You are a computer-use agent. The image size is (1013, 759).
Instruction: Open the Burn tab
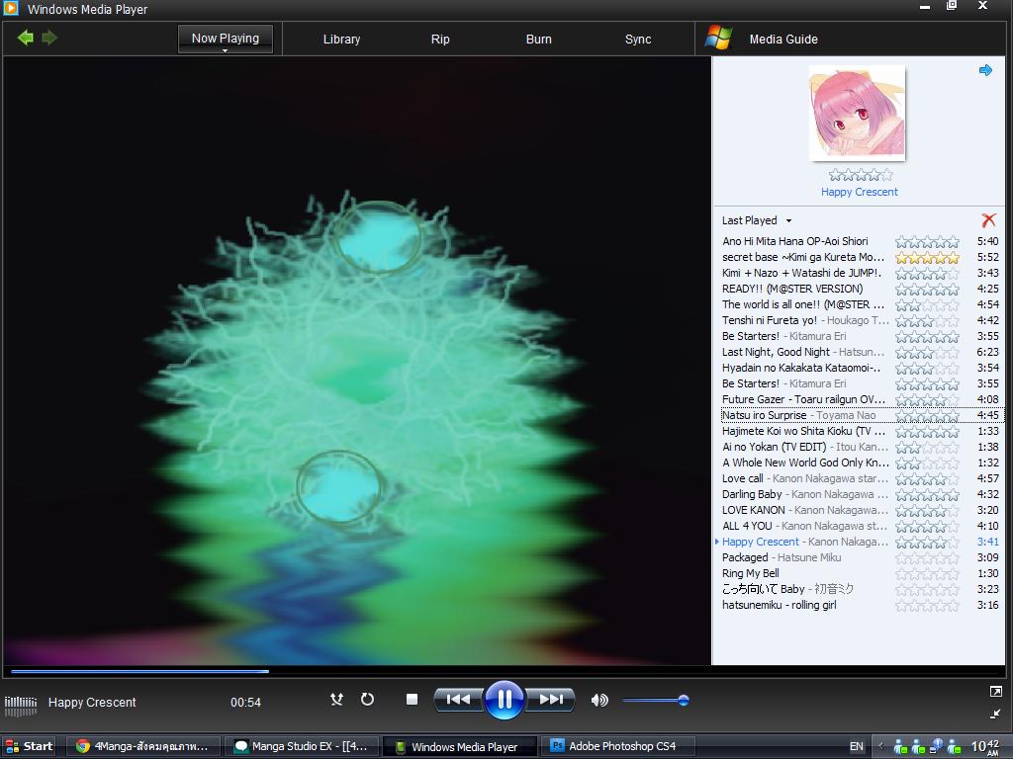(x=539, y=40)
